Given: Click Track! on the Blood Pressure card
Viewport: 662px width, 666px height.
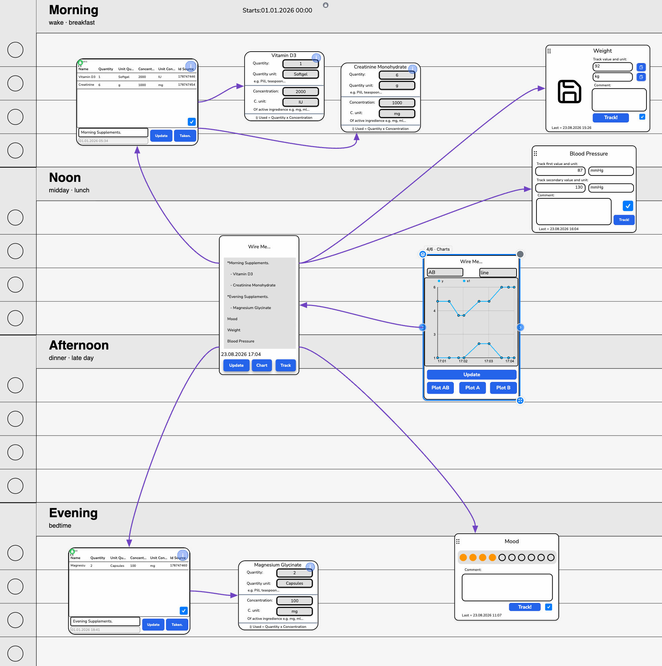Looking at the screenshot, I should tap(624, 220).
